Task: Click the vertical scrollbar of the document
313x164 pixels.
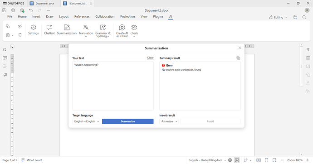Action: coord(301,66)
